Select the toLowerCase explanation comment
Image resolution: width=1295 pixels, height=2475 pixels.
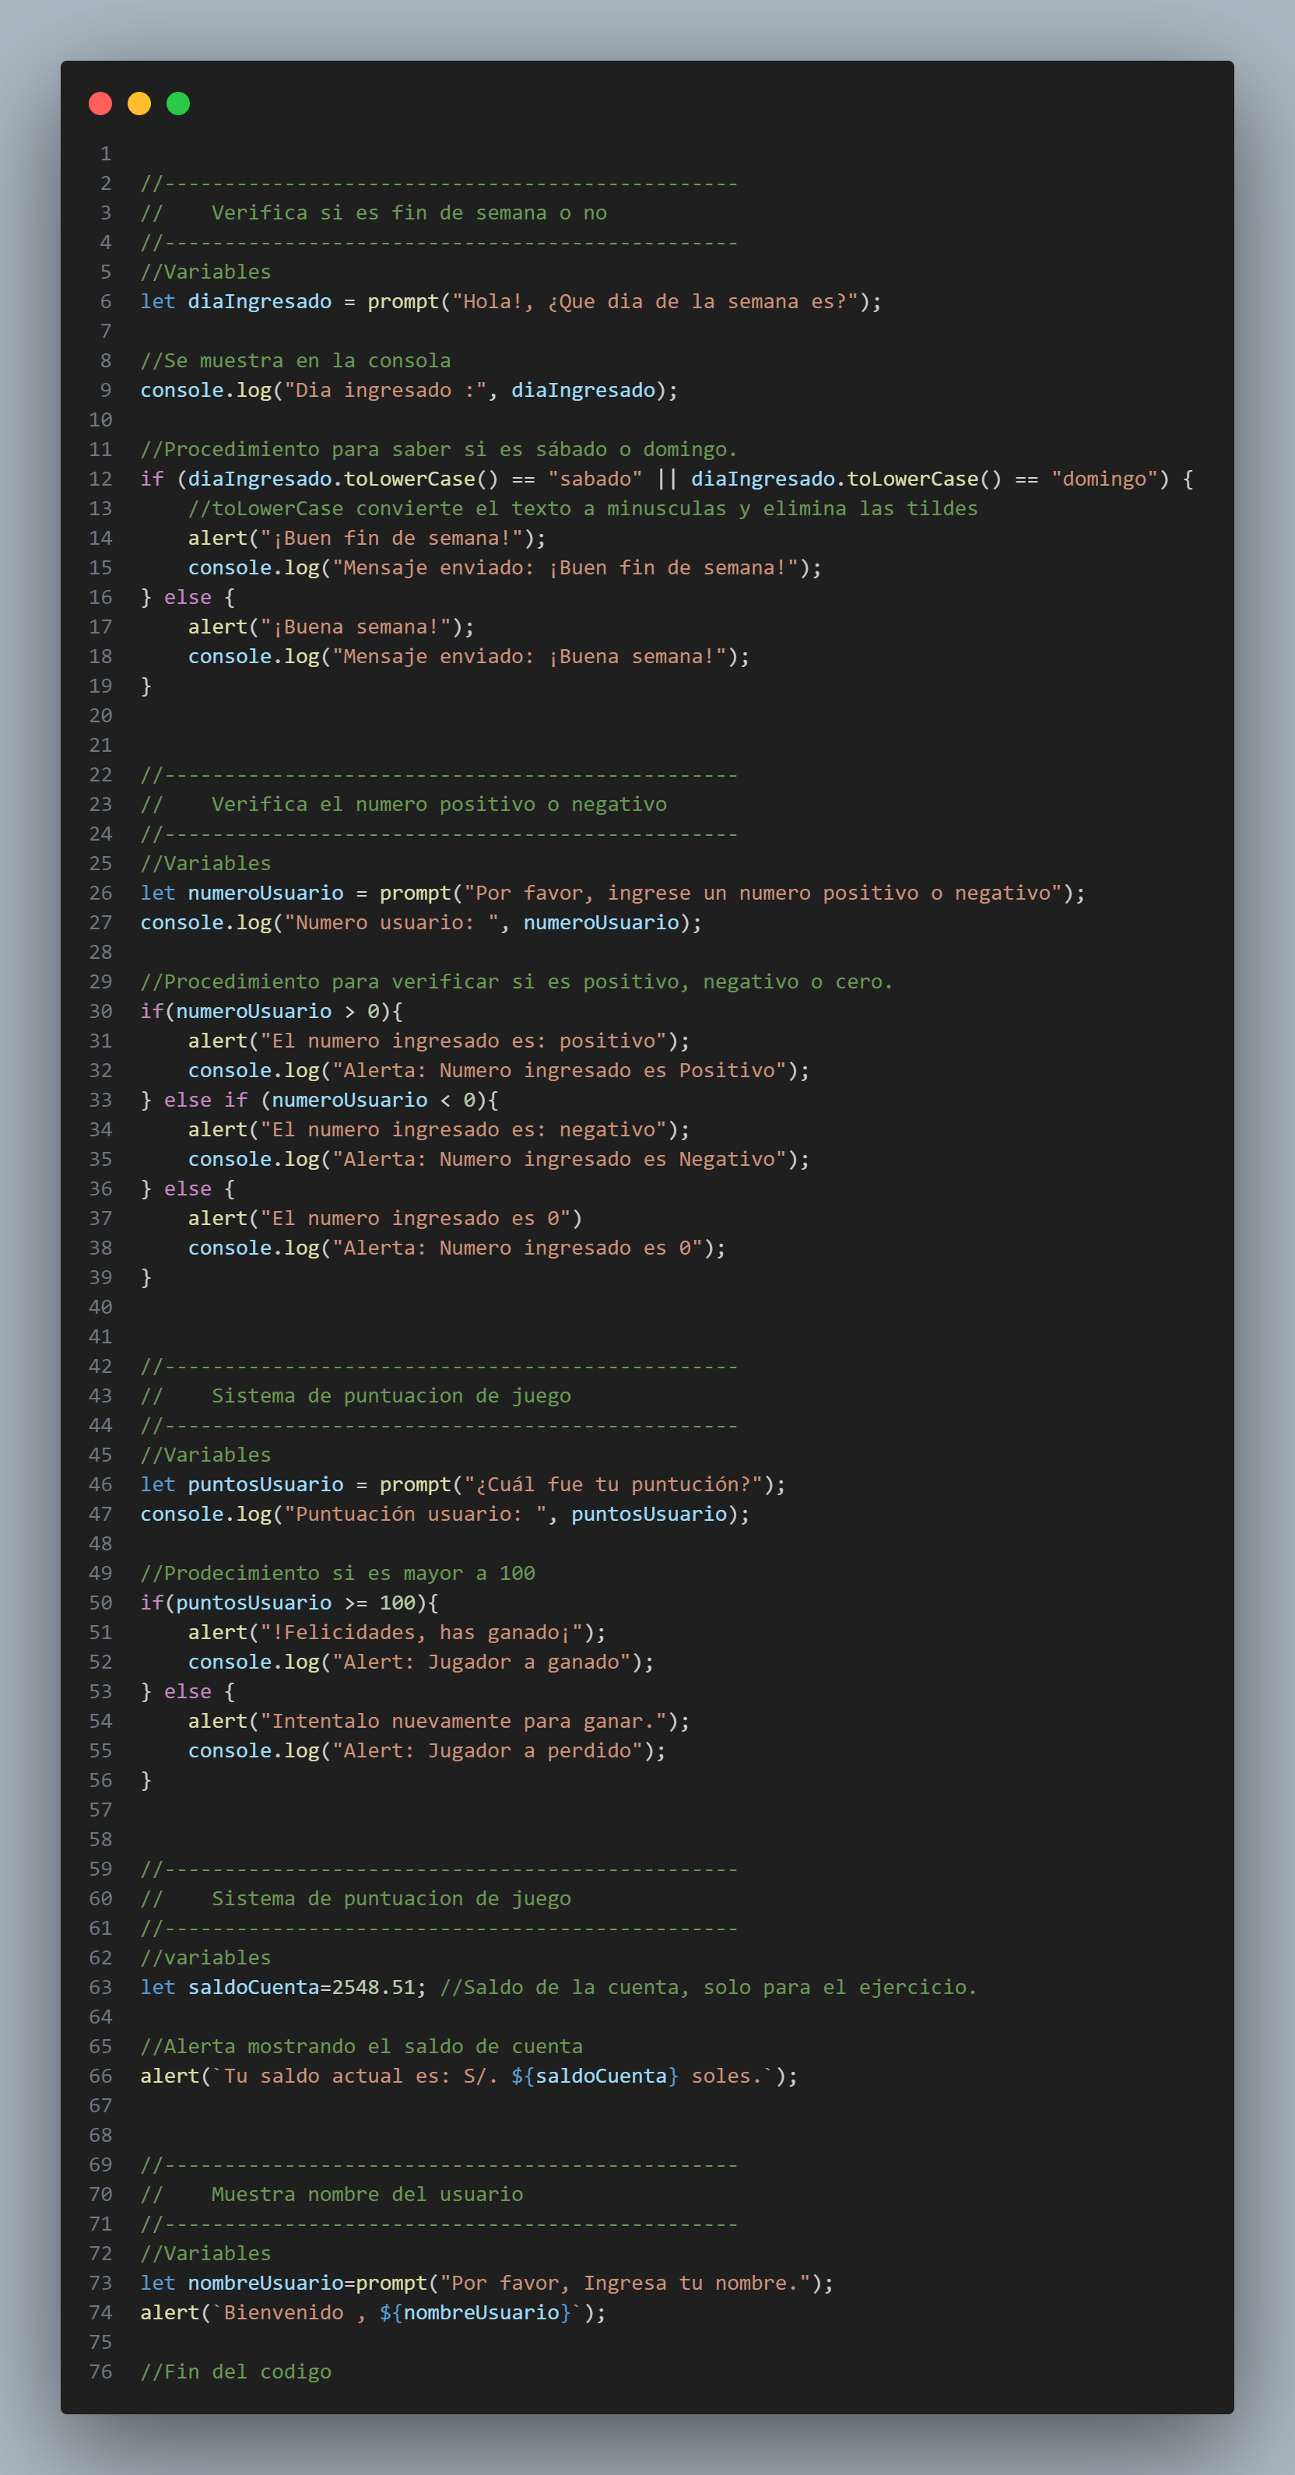[x=583, y=508]
